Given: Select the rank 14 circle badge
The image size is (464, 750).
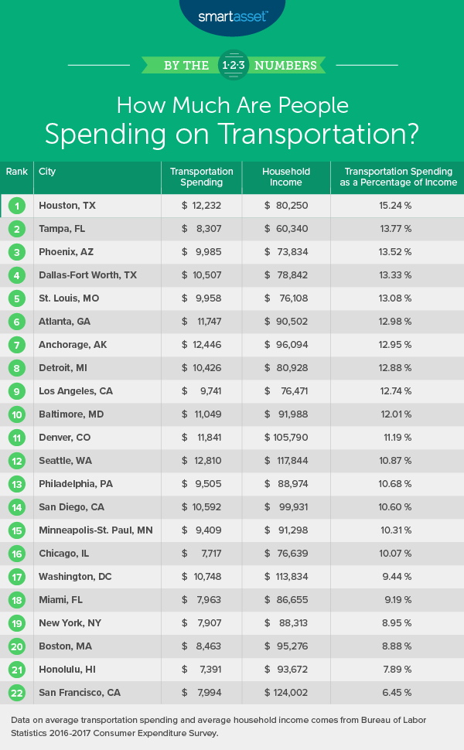Looking at the screenshot, I should (16, 507).
